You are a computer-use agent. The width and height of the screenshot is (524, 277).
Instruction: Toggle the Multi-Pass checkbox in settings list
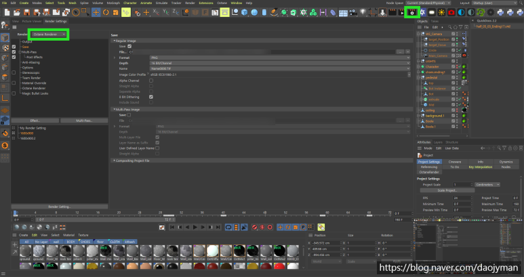[x=14, y=51]
